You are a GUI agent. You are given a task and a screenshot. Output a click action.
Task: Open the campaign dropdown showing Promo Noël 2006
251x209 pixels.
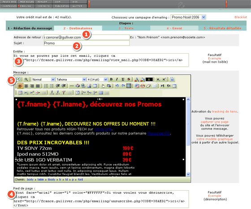188,17
